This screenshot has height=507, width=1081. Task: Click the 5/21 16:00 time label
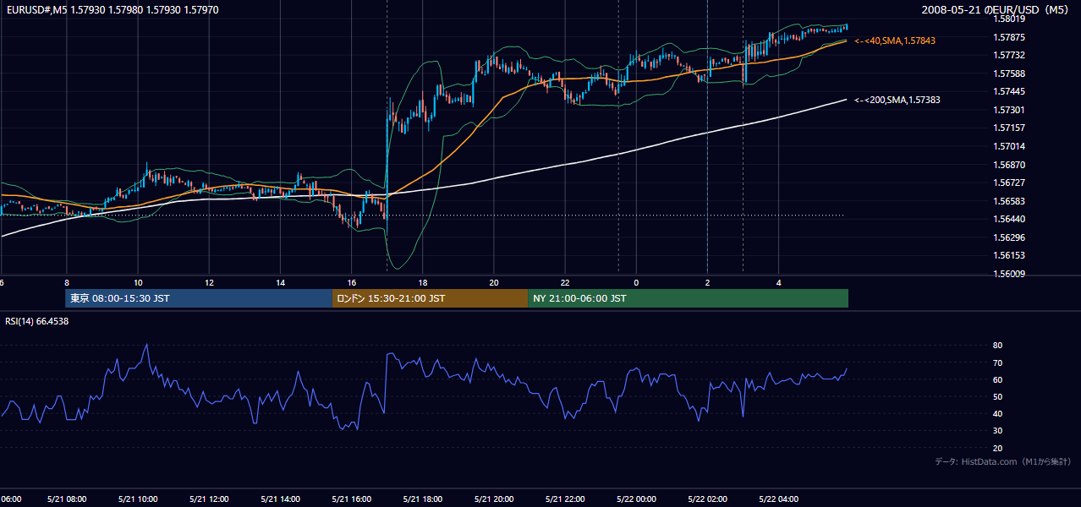point(352,499)
